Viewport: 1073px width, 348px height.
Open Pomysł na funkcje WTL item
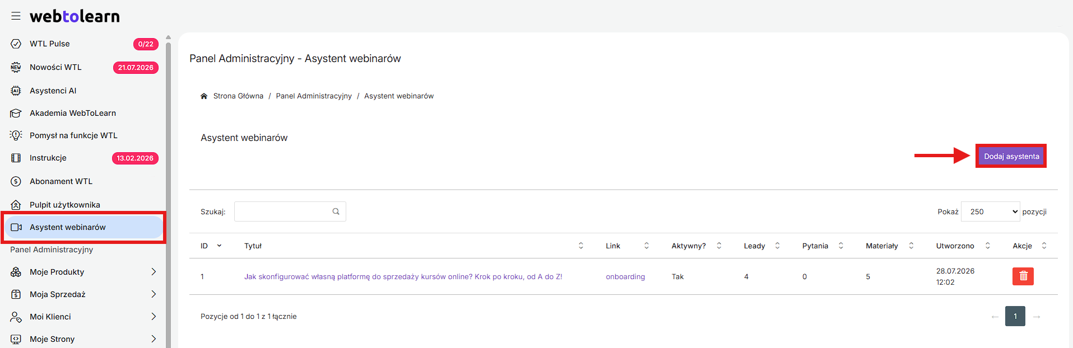tap(73, 135)
